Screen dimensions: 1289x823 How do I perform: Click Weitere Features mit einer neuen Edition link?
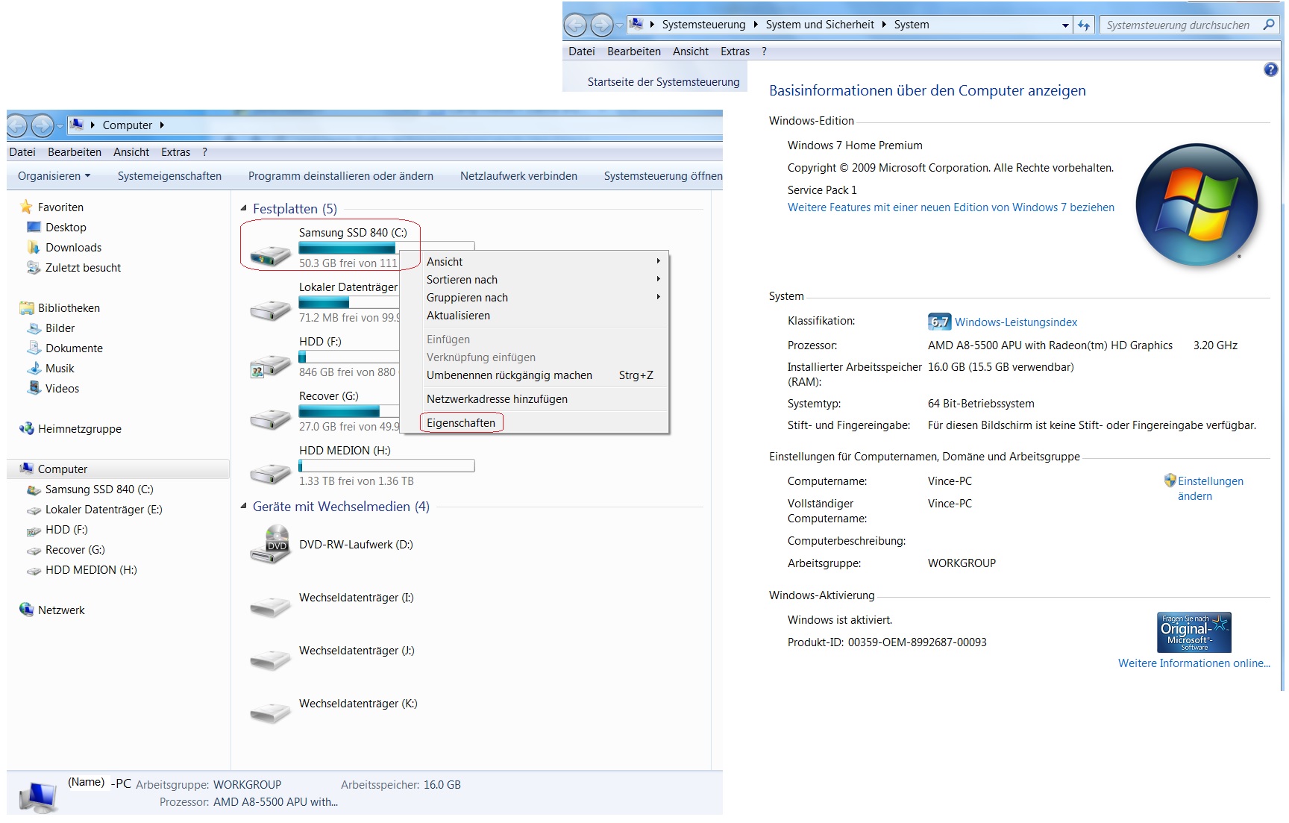951,207
